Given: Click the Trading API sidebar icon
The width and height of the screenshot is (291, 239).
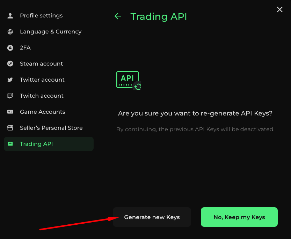Looking at the screenshot, I should point(10,144).
